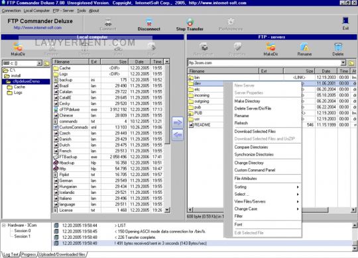Open the Local Computer menu
The height and width of the screenshot is (258, 358).
[x=36, y=11]
